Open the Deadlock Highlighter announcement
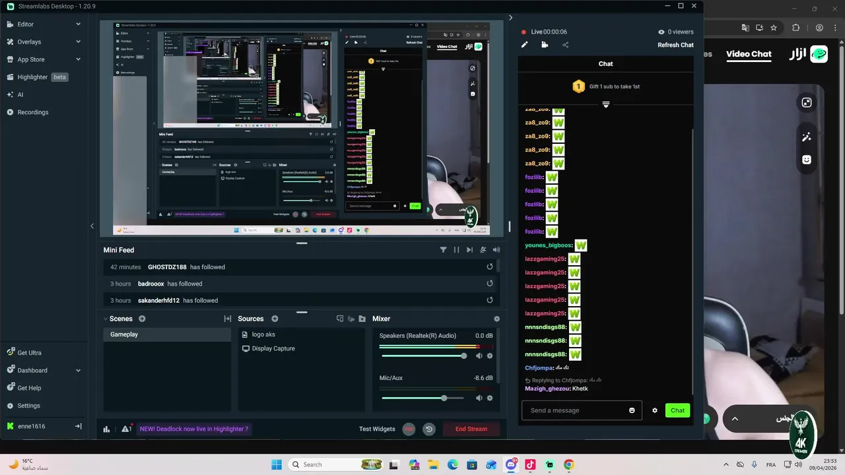The height and width of the screenshot is (475, 845). (194, 429)
